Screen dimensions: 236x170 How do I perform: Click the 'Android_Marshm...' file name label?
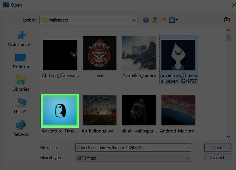click(179, 131)
